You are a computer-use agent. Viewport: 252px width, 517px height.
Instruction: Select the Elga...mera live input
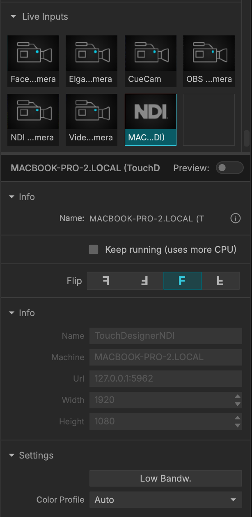coord(92,61)
